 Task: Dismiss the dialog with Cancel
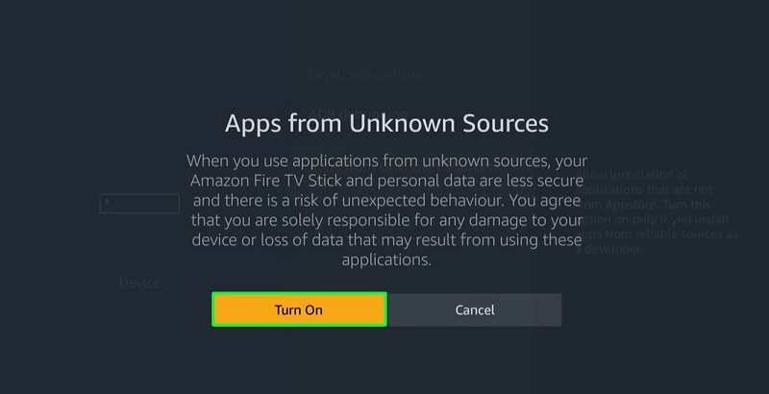point(475,309)
